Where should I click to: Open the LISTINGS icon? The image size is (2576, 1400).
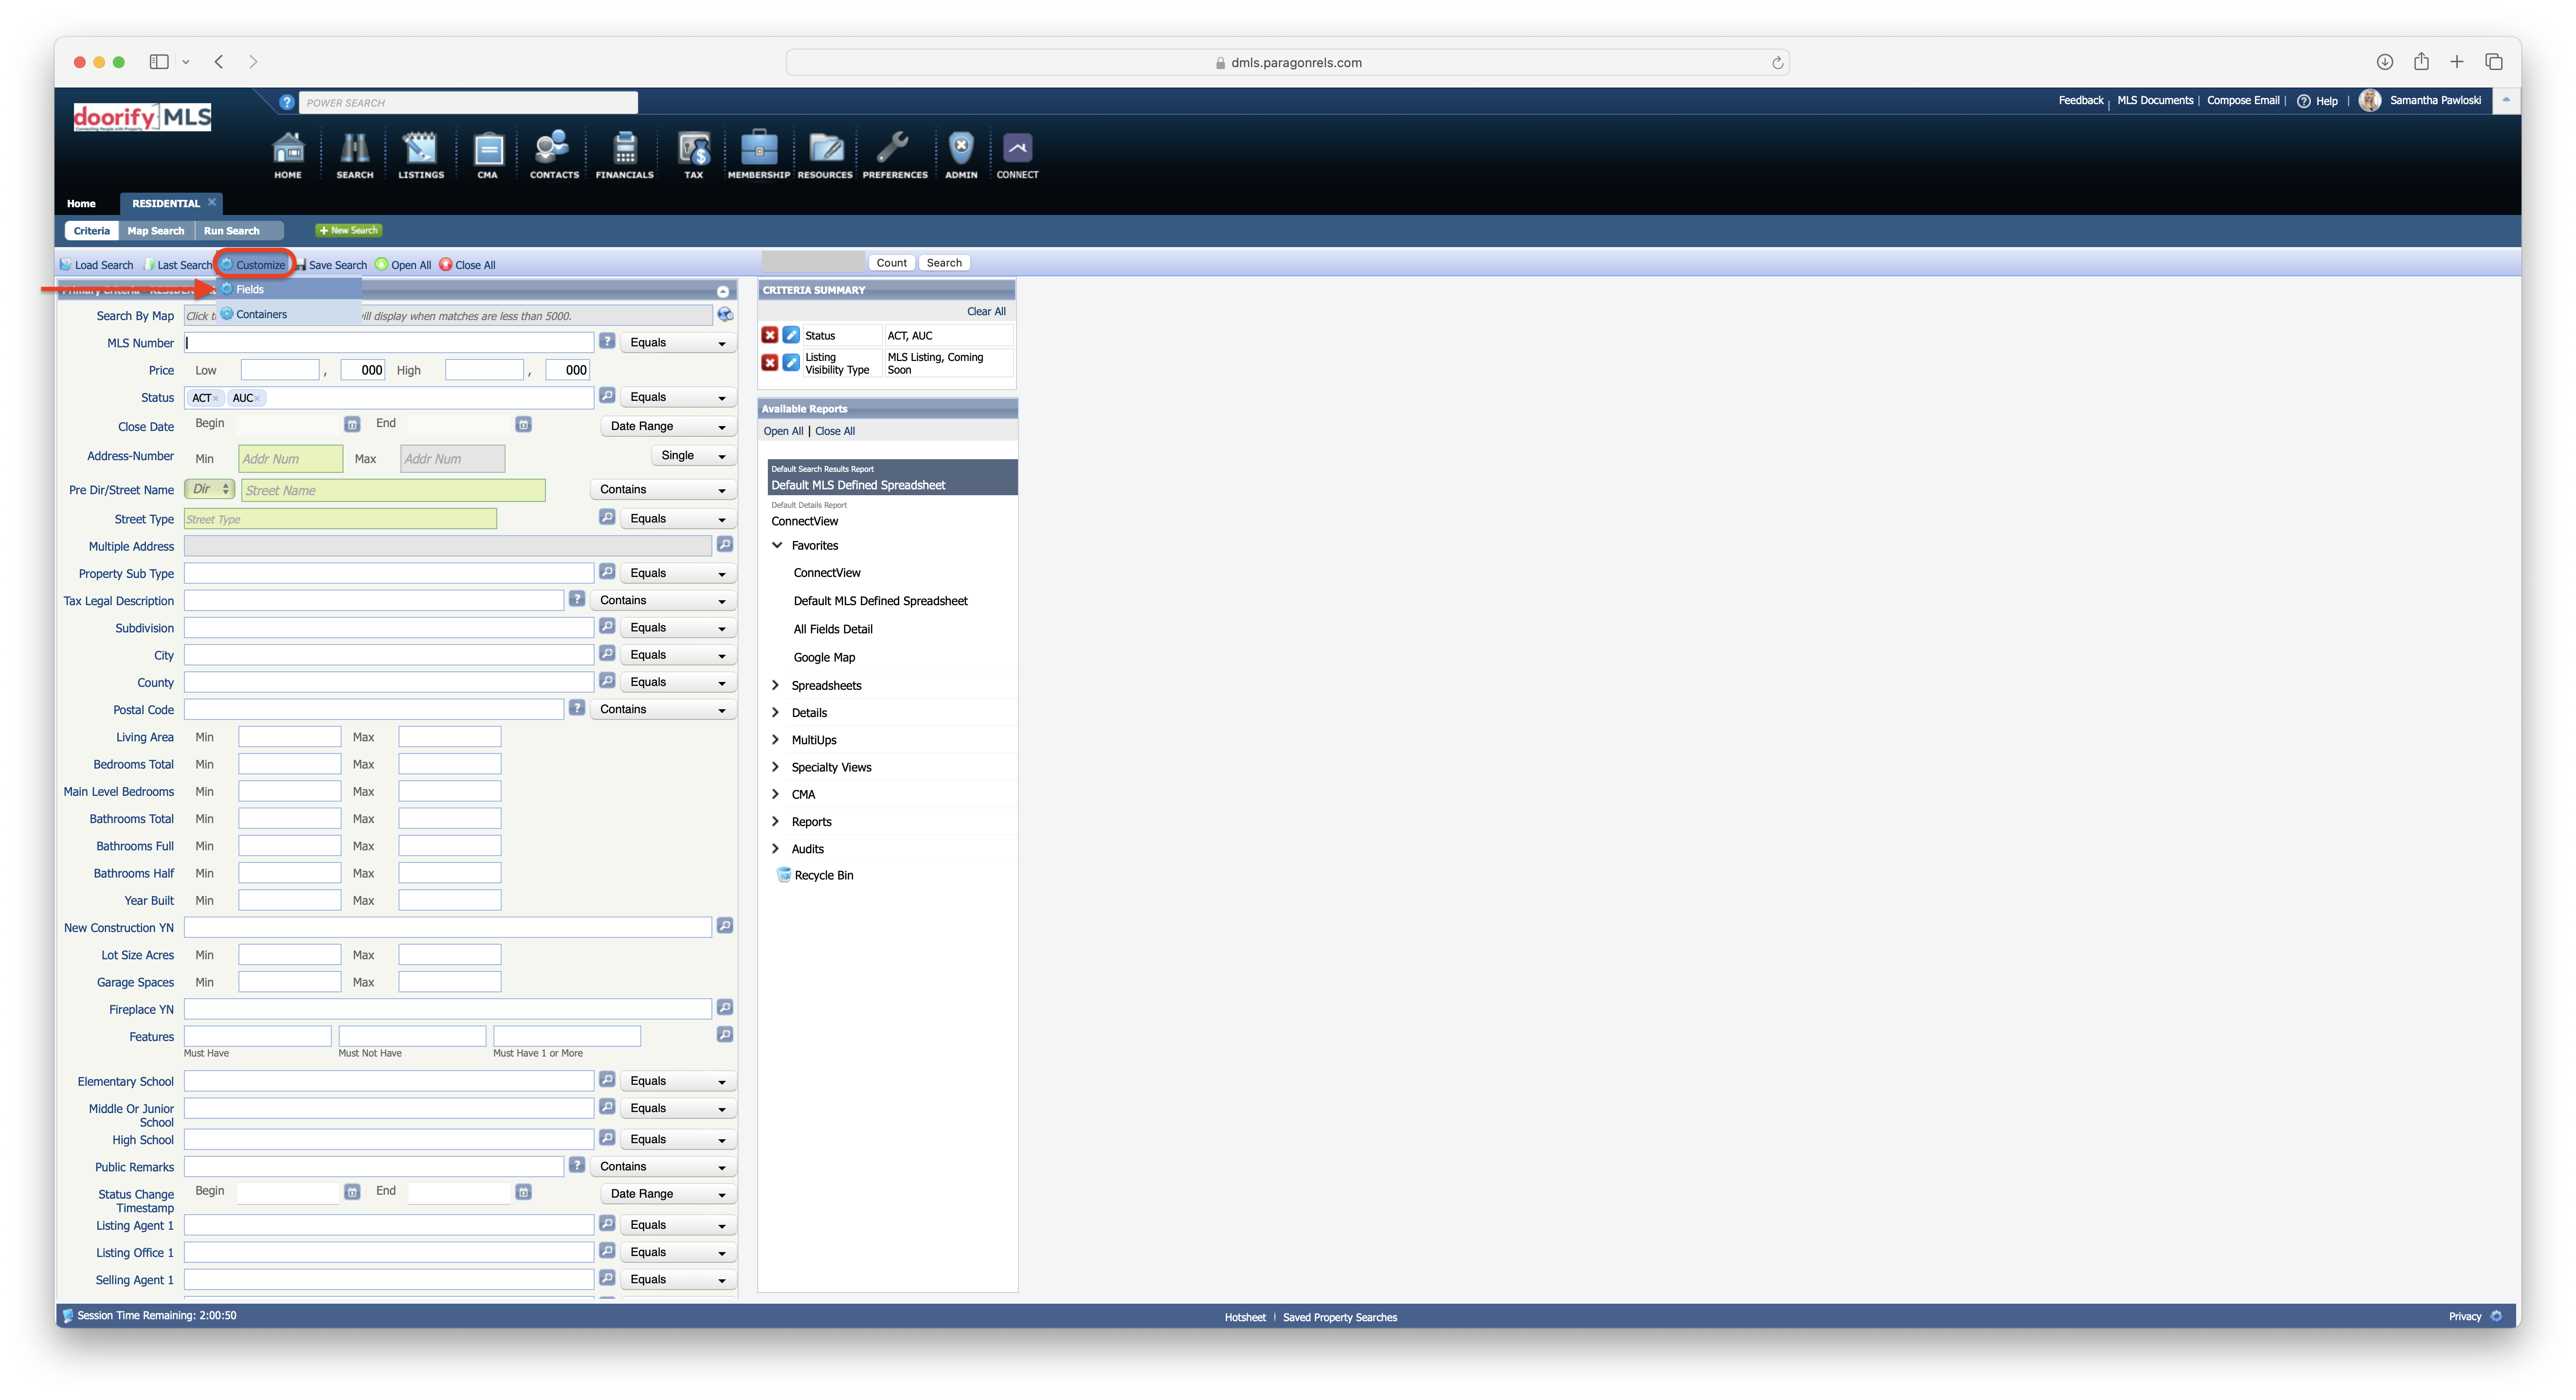tap(421, 155)
